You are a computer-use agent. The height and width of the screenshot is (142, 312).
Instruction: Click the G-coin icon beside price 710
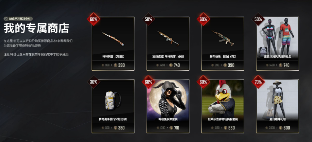[171, 128]
